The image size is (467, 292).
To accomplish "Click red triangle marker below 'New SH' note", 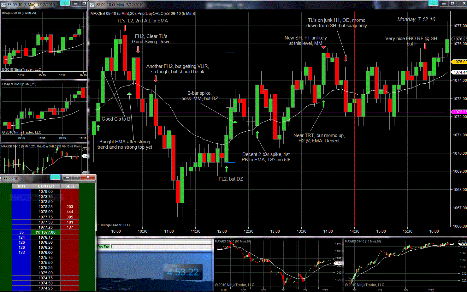I will pos(323,47).
